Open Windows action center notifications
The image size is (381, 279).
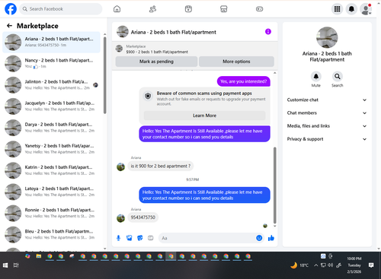371,265
